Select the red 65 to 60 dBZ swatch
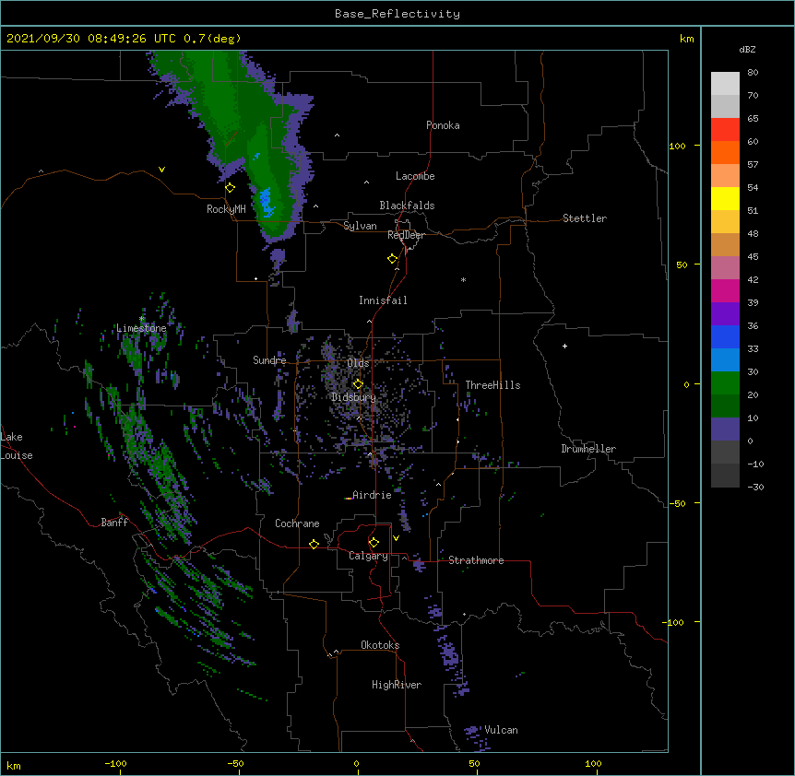The image size is (795, 776). coord(725,129)
